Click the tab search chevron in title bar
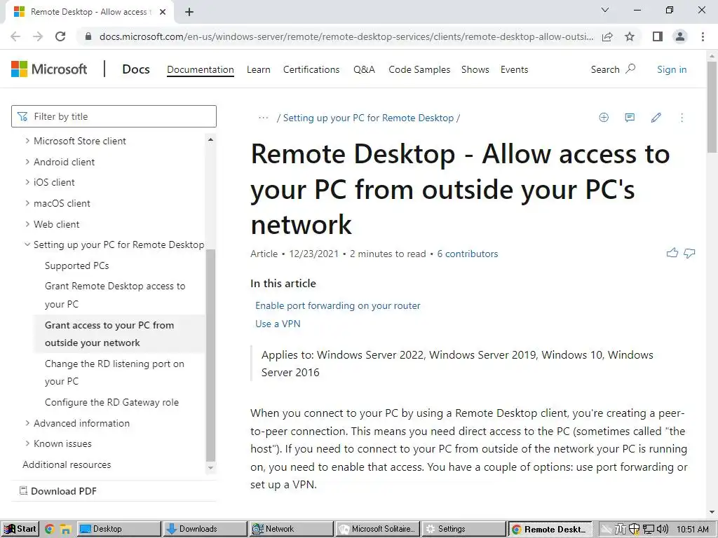This screenshot has height=538, width=718. click(605, 10)
